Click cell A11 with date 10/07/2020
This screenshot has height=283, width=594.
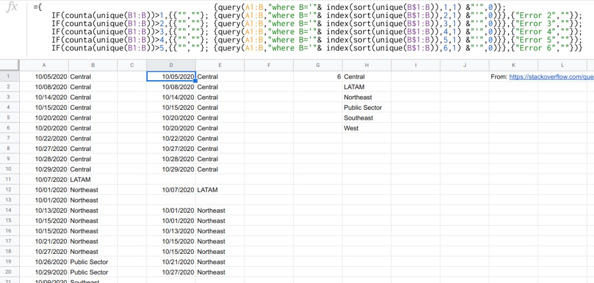(x=44, y=180)
